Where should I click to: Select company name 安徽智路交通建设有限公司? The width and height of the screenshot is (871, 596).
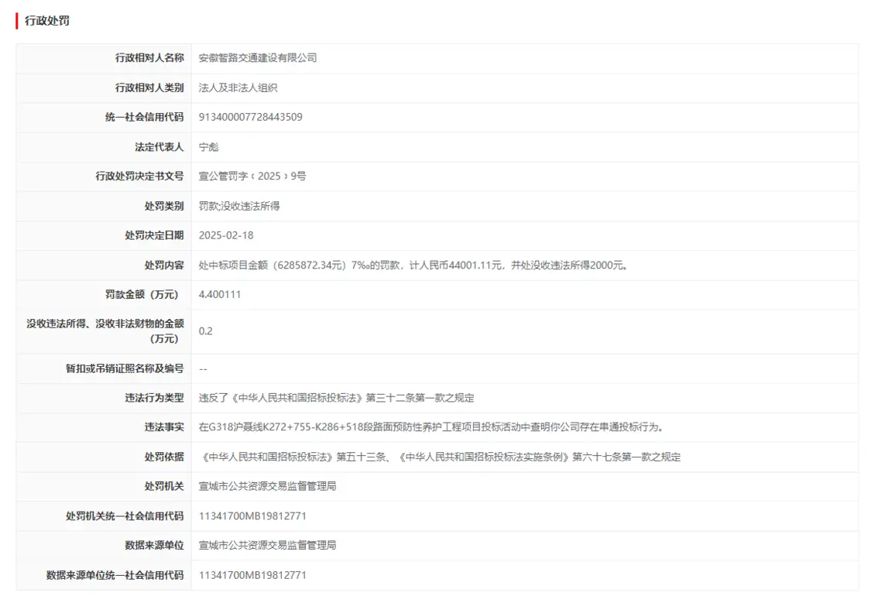(x=258, y=58)
